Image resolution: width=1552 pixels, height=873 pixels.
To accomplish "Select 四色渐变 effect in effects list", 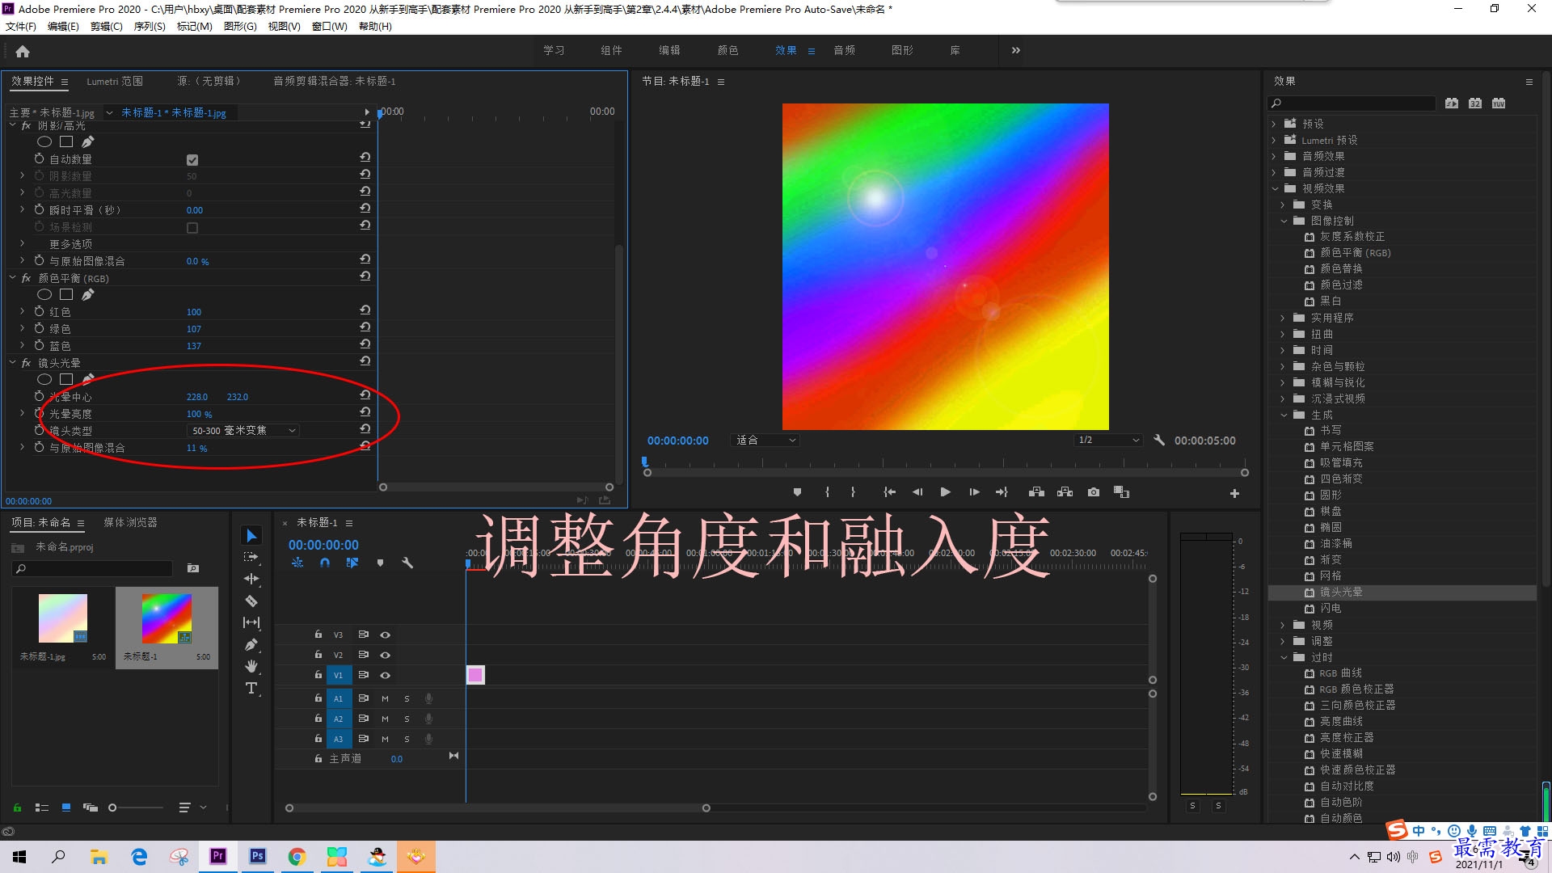I will click(1341, 479).
